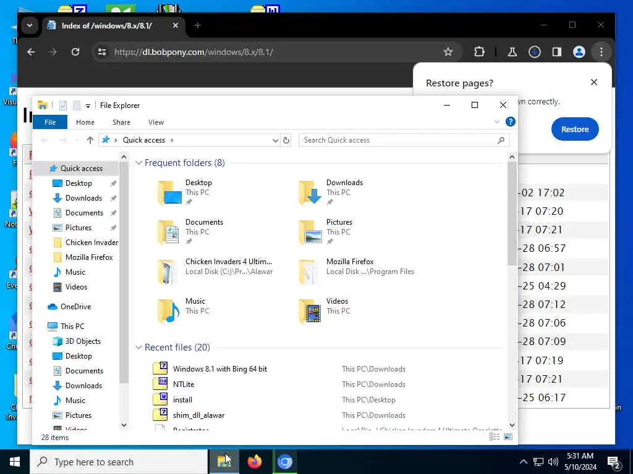Open Chrome extensions puzzle icon
This screenshot has width=633, height=474.
(479, 52)
